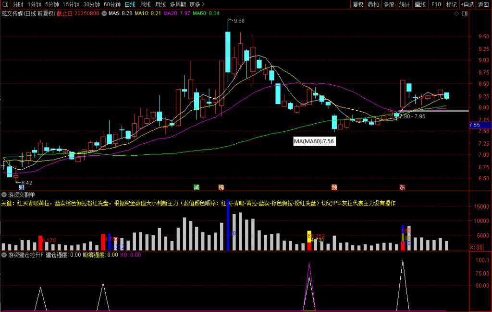Click the blue 财 marker below the chart
The height and width of the screenshot is (312, 492).
[22, 187]
